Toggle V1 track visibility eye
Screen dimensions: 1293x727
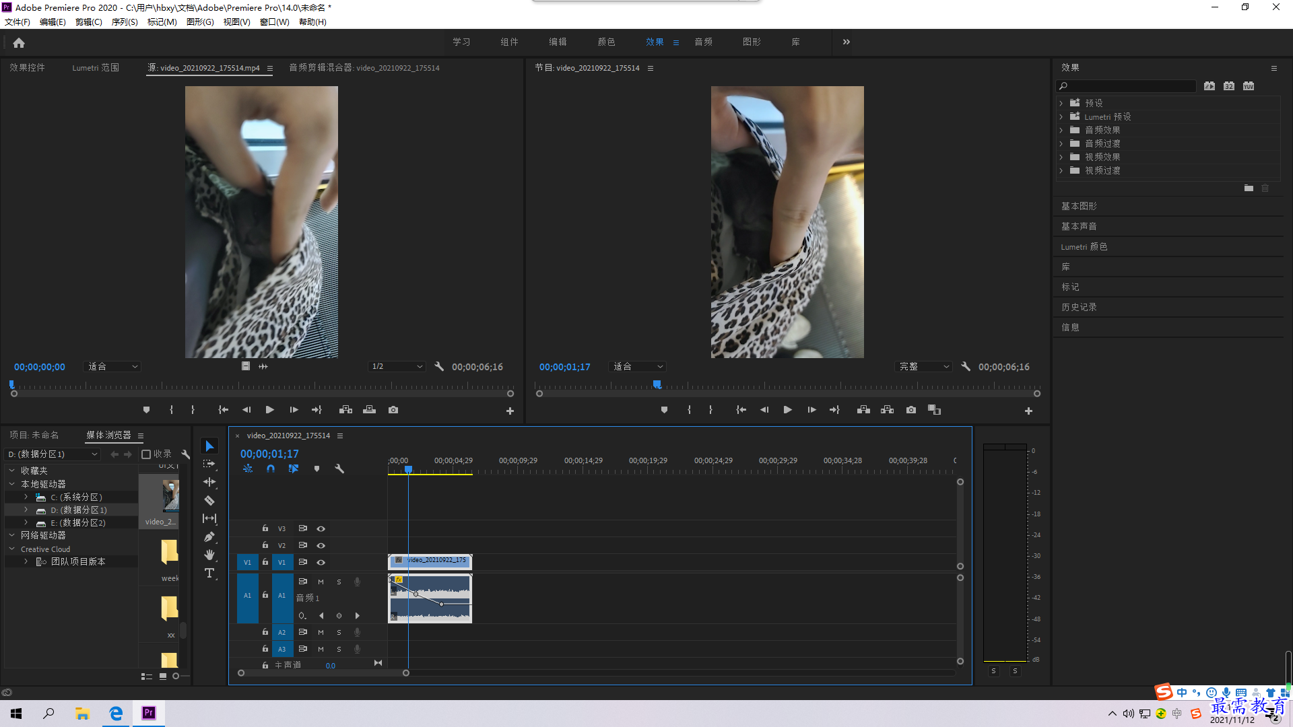click(x=321, y=562)
